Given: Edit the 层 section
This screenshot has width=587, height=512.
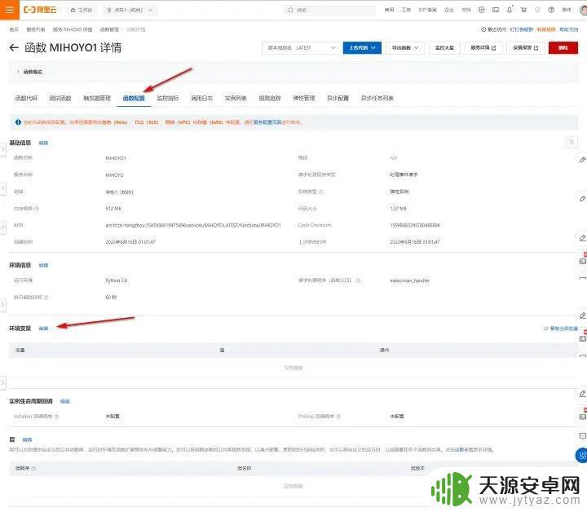Looking at the screenshot, I should 27,439.
